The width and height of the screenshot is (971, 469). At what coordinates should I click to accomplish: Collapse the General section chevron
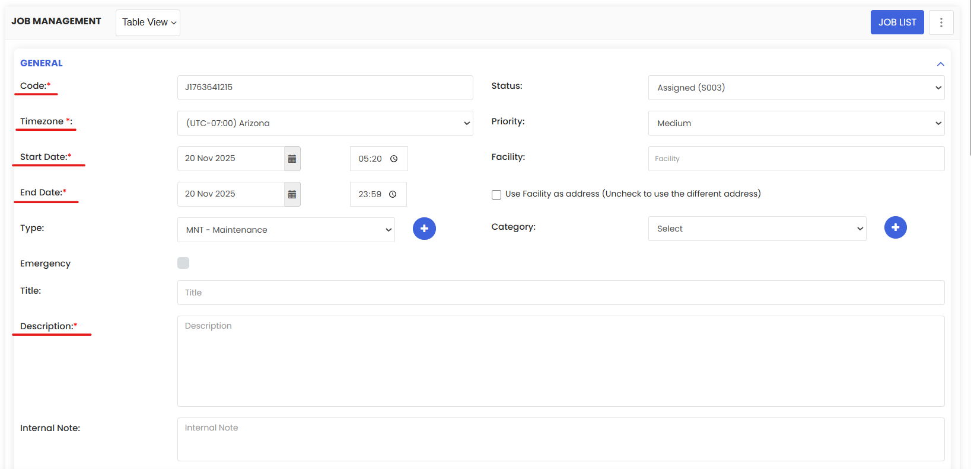pos(940,64)
